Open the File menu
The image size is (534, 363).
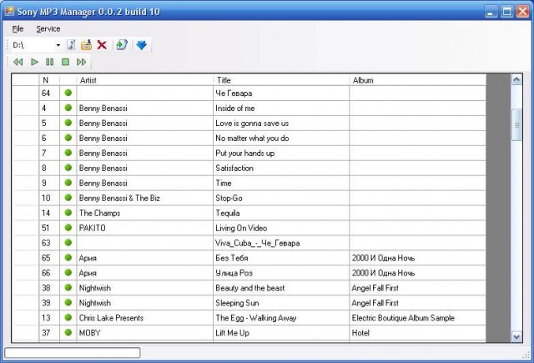[x=18, y=28]
